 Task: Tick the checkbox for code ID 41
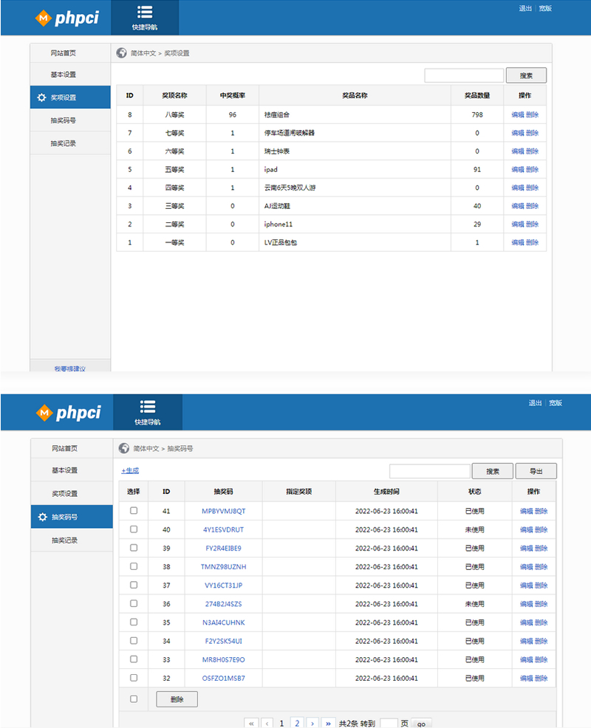point(134,511)
